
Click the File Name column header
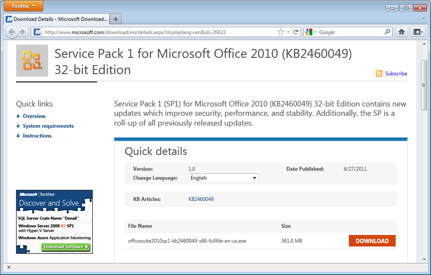coord(140,226)
